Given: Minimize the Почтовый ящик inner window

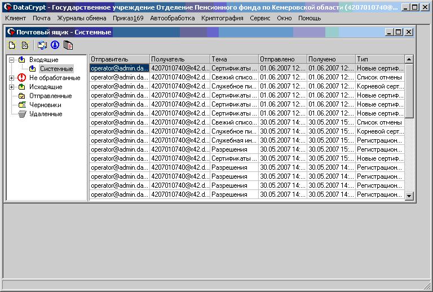Looking at the screenshot, I should point(389,32).
